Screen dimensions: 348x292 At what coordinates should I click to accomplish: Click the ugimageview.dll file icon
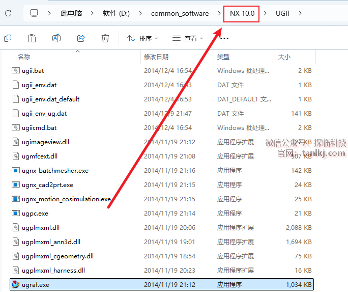(16, 142)
